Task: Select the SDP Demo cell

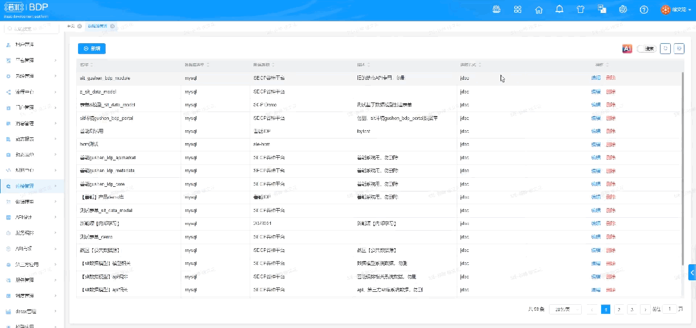Action: [264, 105]
